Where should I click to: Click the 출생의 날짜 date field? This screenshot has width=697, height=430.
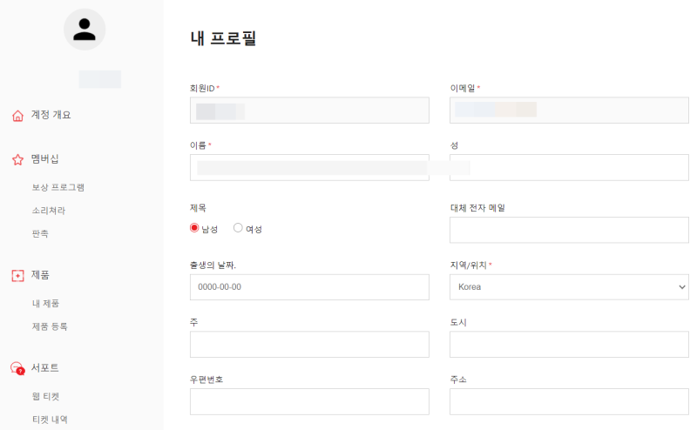[x=309, y=287]
